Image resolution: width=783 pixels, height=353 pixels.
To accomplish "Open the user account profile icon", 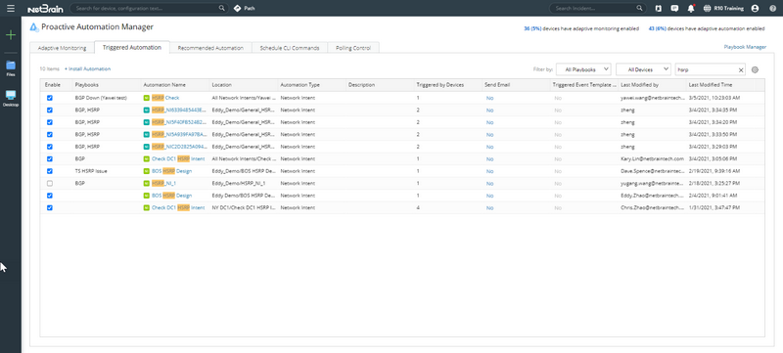I will tap(755, 8).
